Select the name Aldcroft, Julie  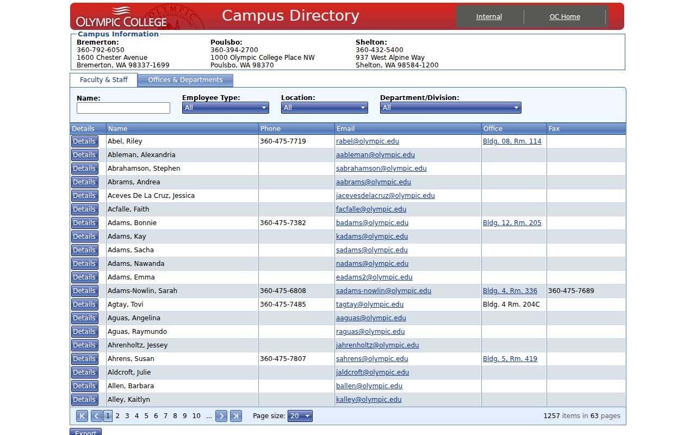129,372
